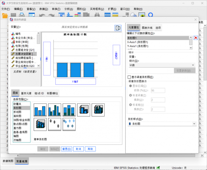Viewport: 207px width, 170px height.
Task: Open the 分析(A) menu
Action: pos(69,9)
